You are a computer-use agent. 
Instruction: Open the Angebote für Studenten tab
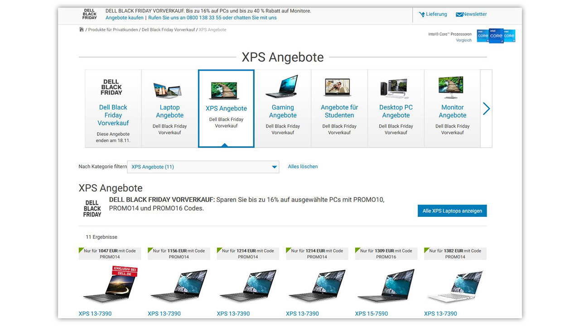click(339, 111)
